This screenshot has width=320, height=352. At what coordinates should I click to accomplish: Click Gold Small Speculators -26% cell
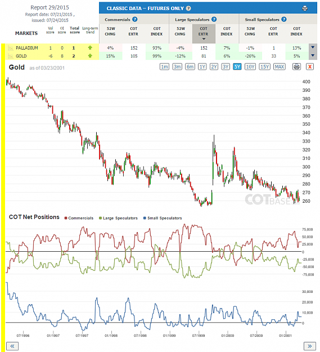tap(250, 56)
